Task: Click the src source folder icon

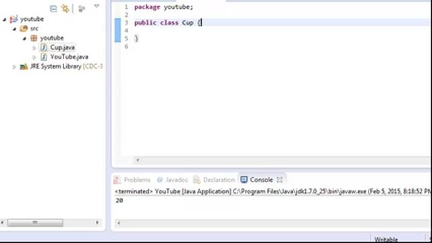Action: [x=24, y=28]
